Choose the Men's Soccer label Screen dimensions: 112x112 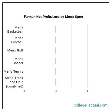click(18, 61)
